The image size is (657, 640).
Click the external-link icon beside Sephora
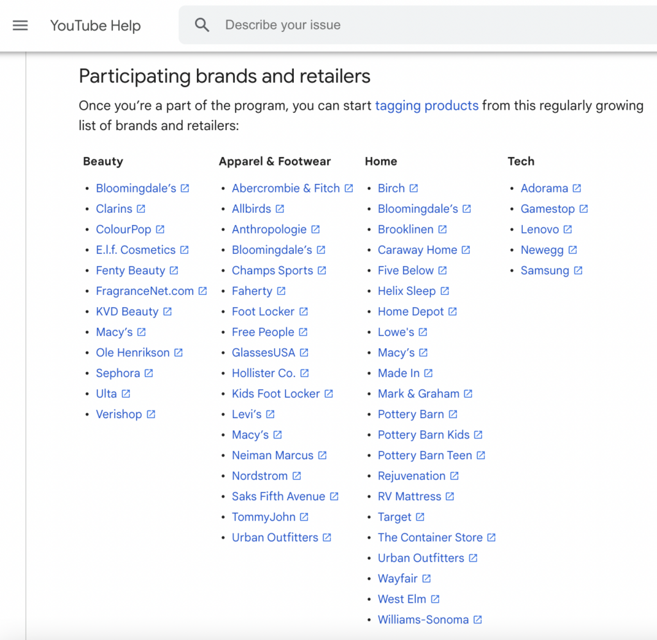coord(148,373)
